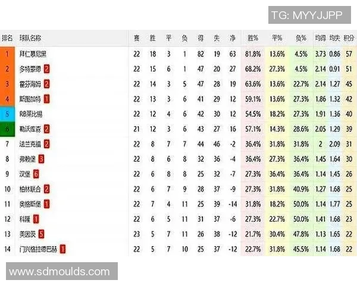Select the 均得 column header

click(320, 38)
